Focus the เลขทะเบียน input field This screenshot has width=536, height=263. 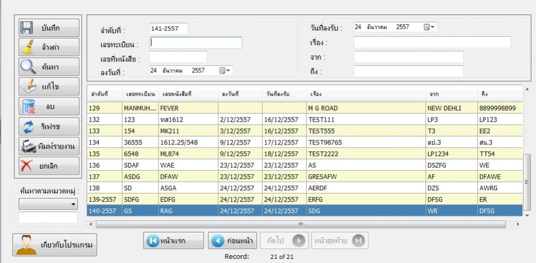click(195, 42)
